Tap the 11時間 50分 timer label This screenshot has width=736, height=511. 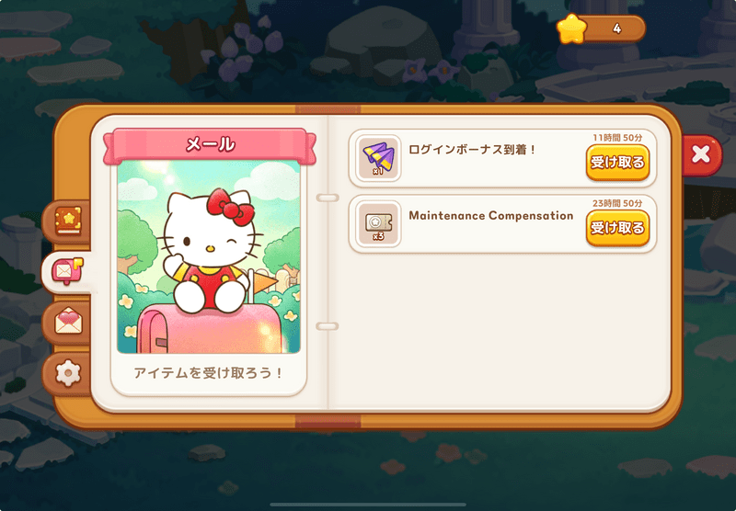point(617,138)
